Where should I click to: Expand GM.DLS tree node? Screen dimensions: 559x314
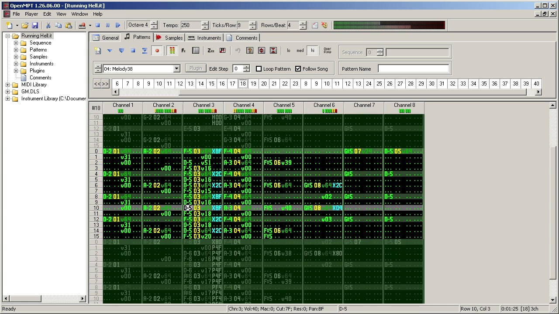[x=8, y=92]
